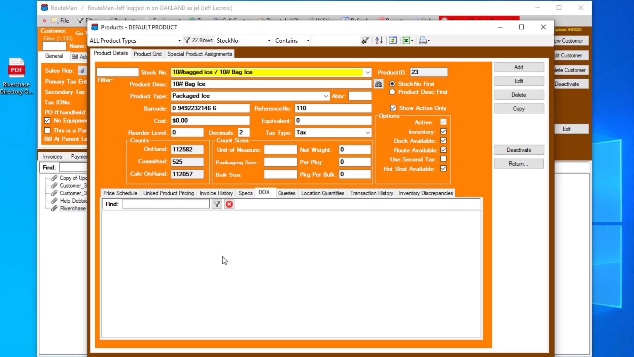
Task: Clear the DOX find filter
Action: pos(229,204)
